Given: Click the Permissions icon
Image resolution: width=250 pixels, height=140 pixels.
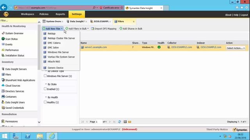Looking at the screenshot, I should click(x=3, y=121).
